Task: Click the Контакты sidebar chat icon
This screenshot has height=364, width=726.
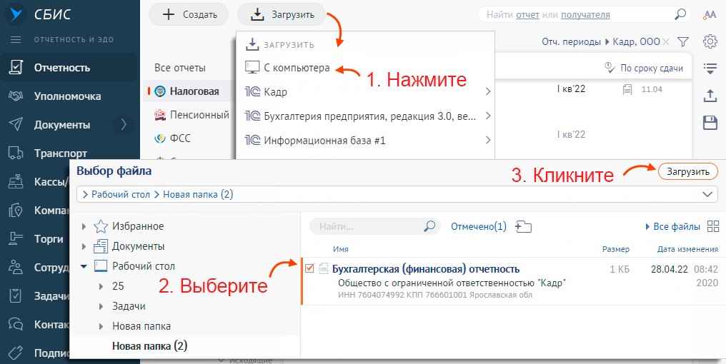Action: click(x=16, y=325)
